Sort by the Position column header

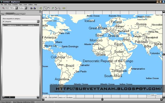coord(36,25)
